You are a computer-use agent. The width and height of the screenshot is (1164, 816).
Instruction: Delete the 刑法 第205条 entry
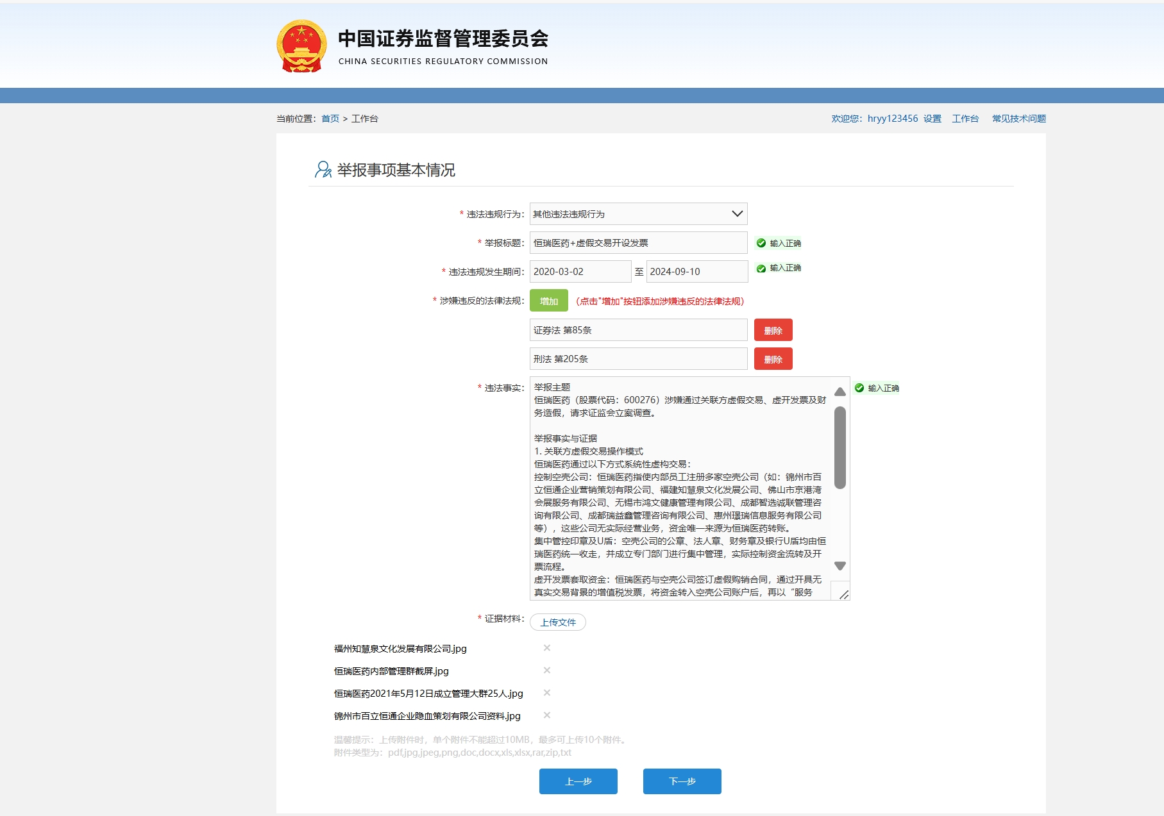[x=773, y=359]
